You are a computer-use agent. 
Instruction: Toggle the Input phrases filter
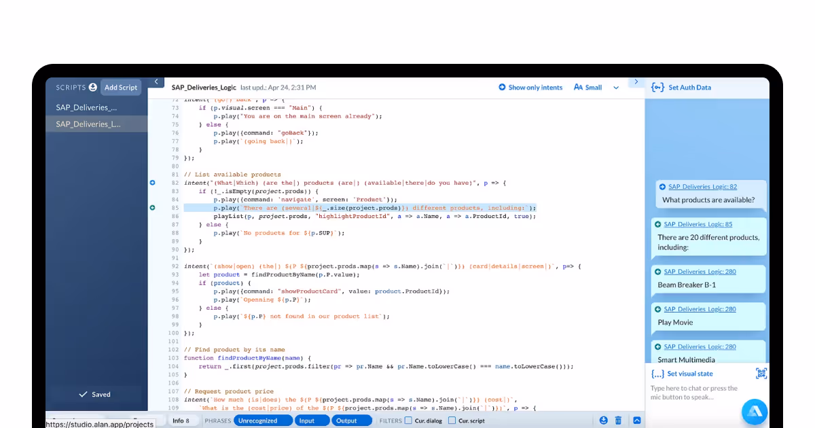tap(312, 421)
